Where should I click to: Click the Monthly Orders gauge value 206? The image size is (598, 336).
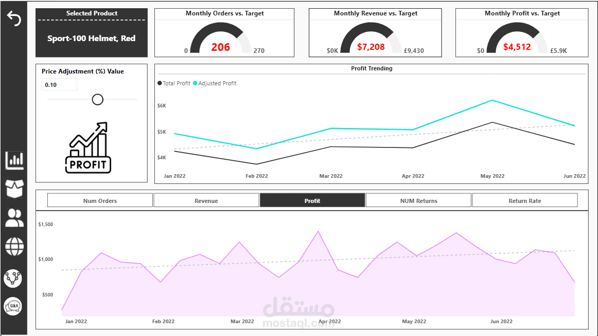click(220, 47)
